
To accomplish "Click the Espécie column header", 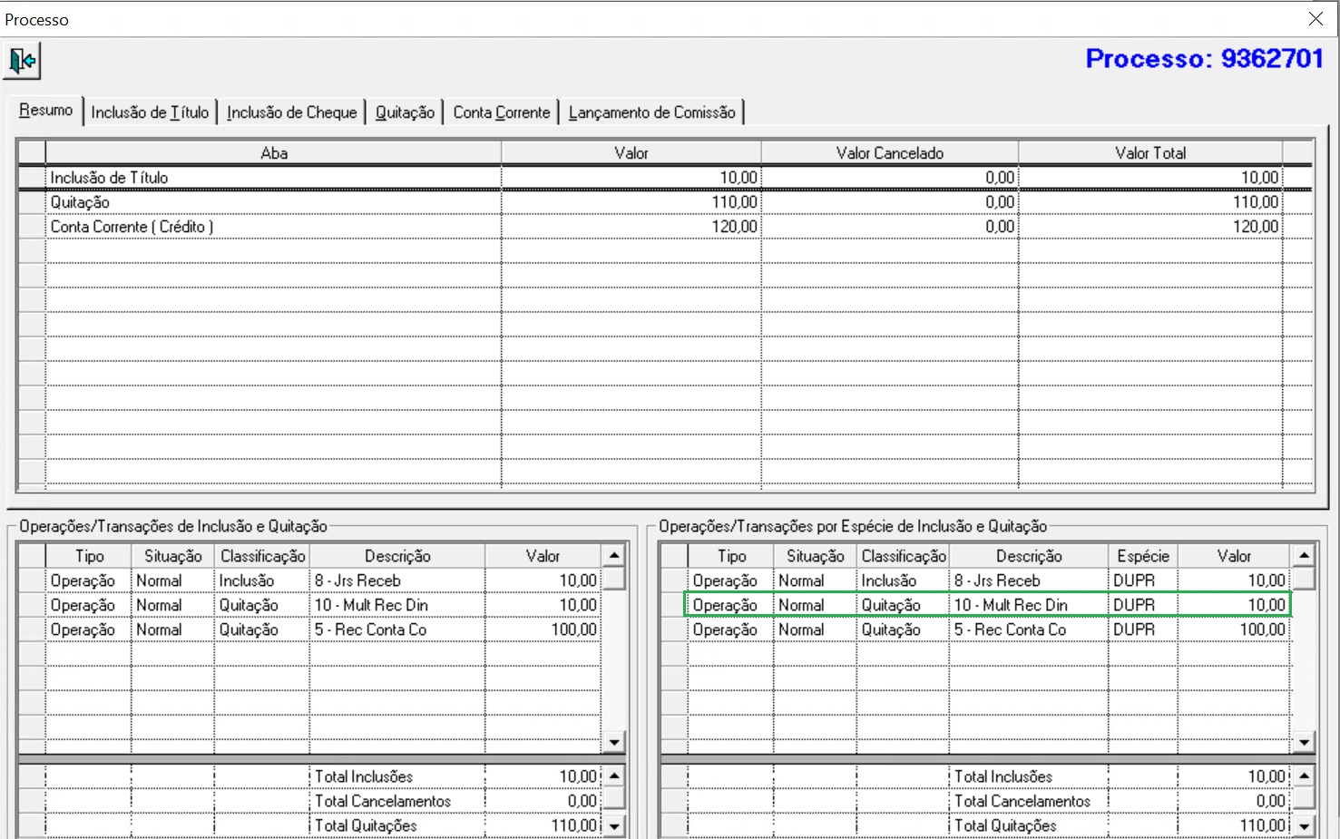I will tap(1143, 556).
